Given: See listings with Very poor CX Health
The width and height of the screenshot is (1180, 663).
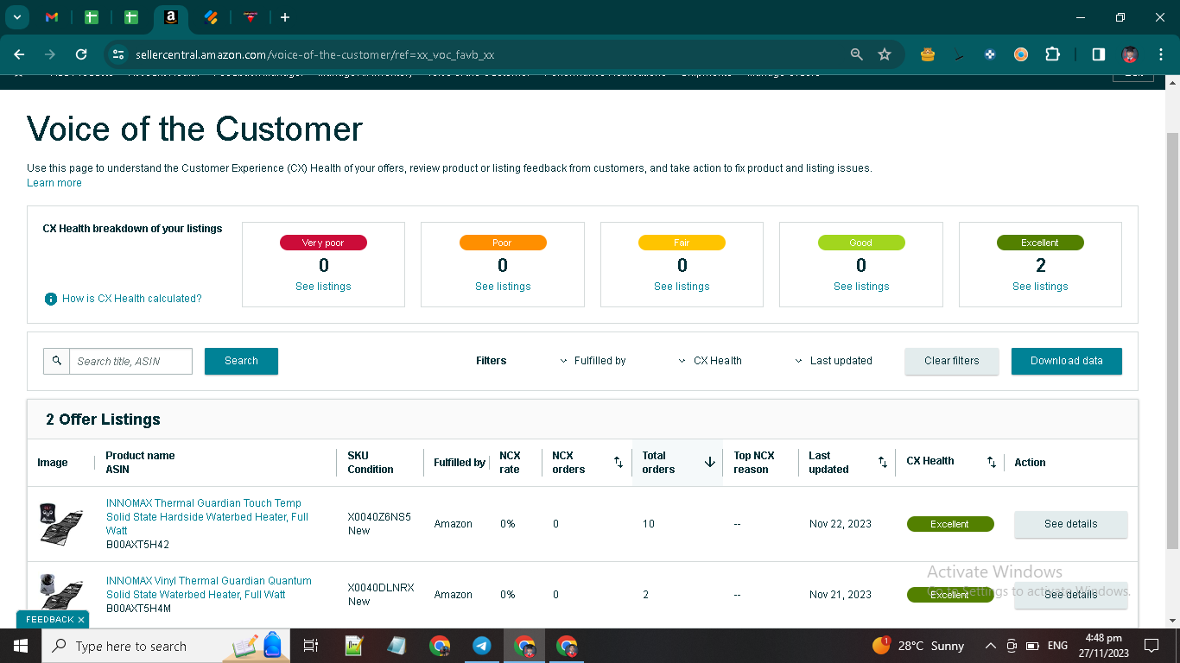Looking at the screenshot, I should [323, 287].
